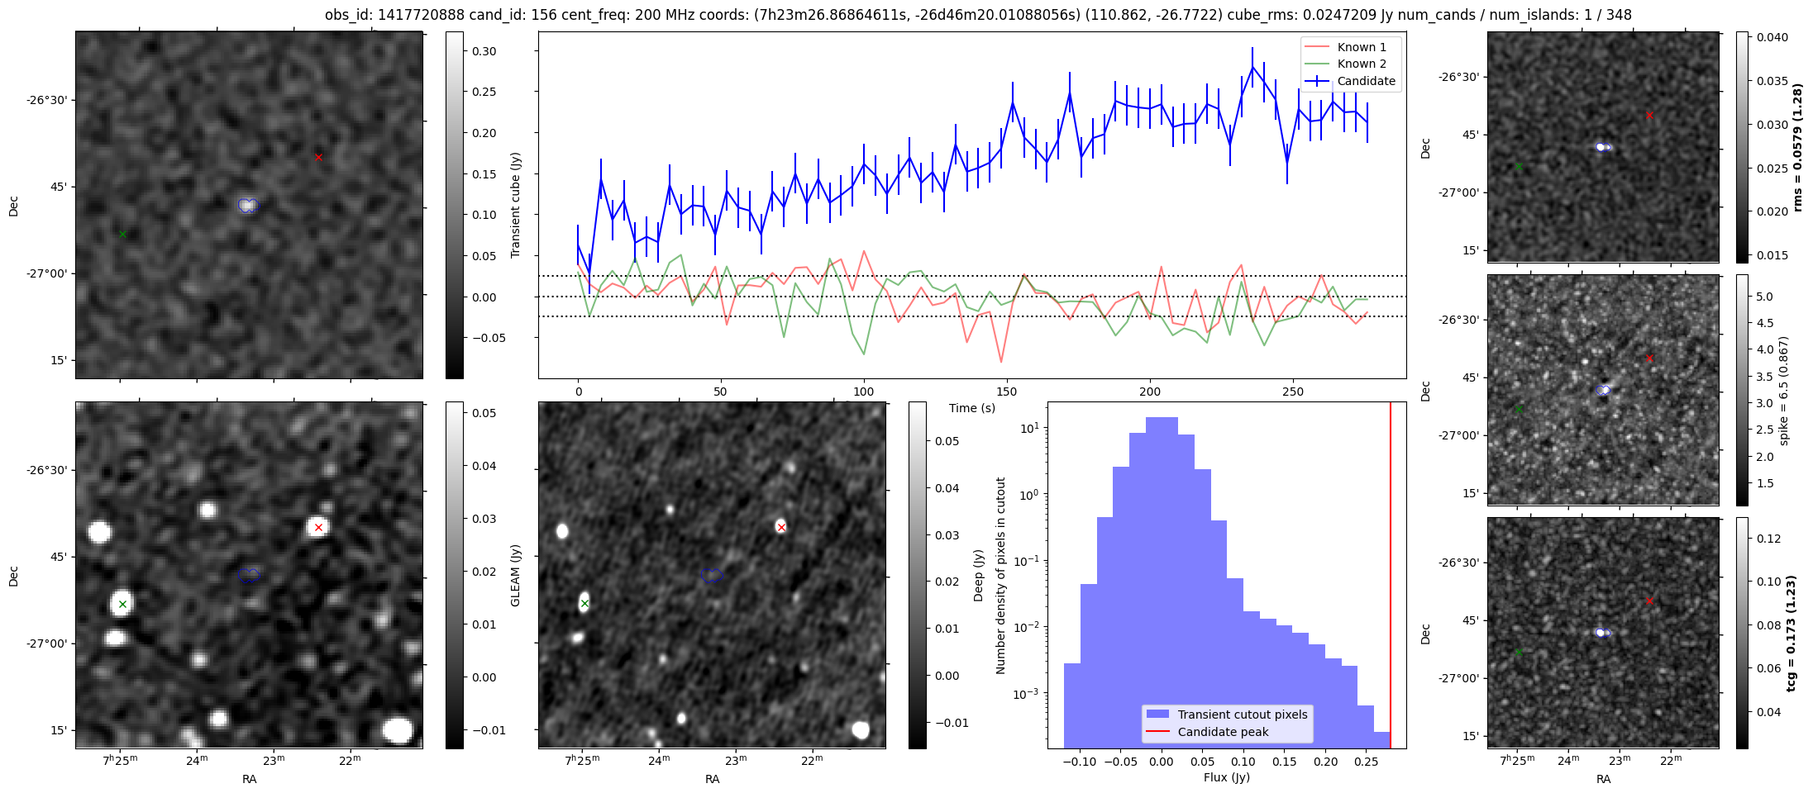Click the red x marker in the Deep image
Image resolution: width=1813 pixels, height=793 pixels.
coord(781,527)
